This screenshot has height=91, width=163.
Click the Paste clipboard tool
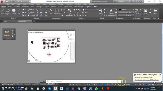click(146, 12)
